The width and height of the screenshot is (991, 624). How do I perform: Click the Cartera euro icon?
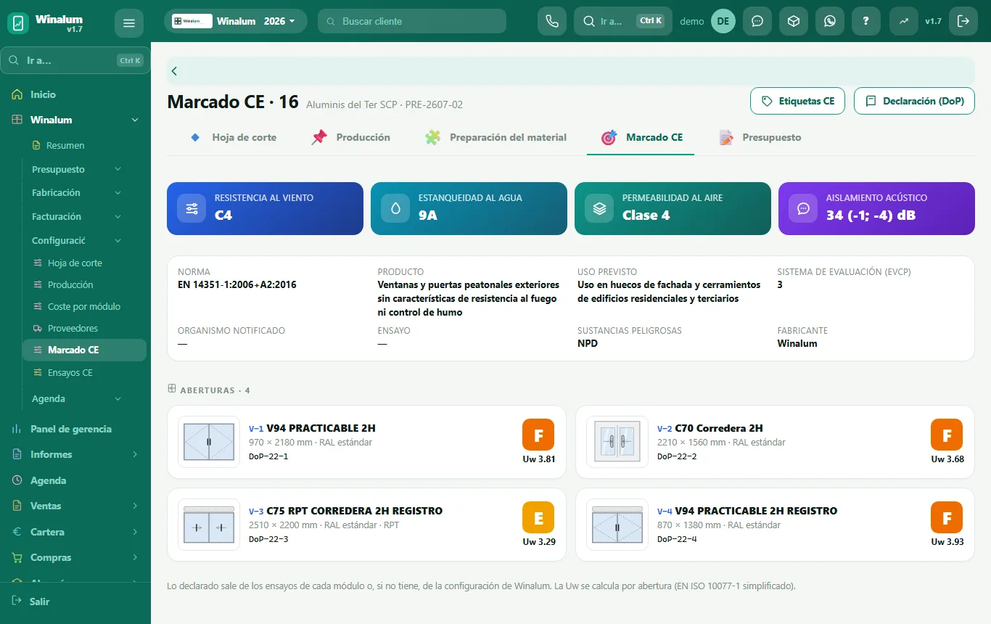[17, 532]
